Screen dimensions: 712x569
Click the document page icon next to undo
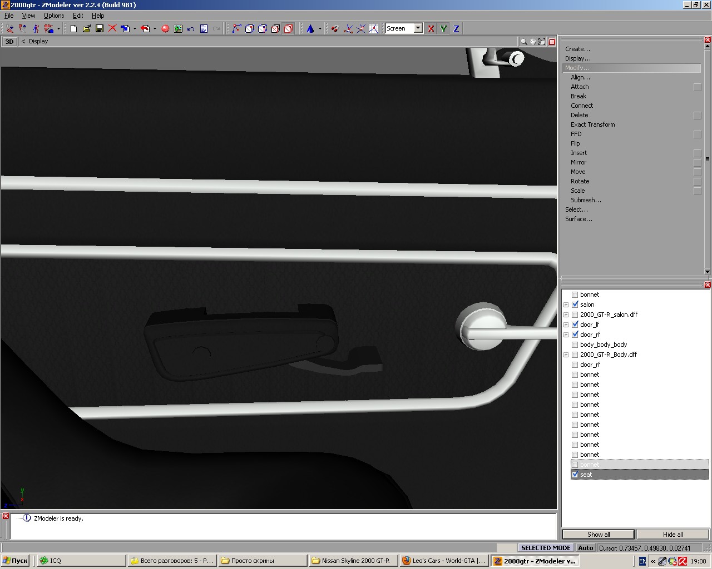tap(204, 28)
